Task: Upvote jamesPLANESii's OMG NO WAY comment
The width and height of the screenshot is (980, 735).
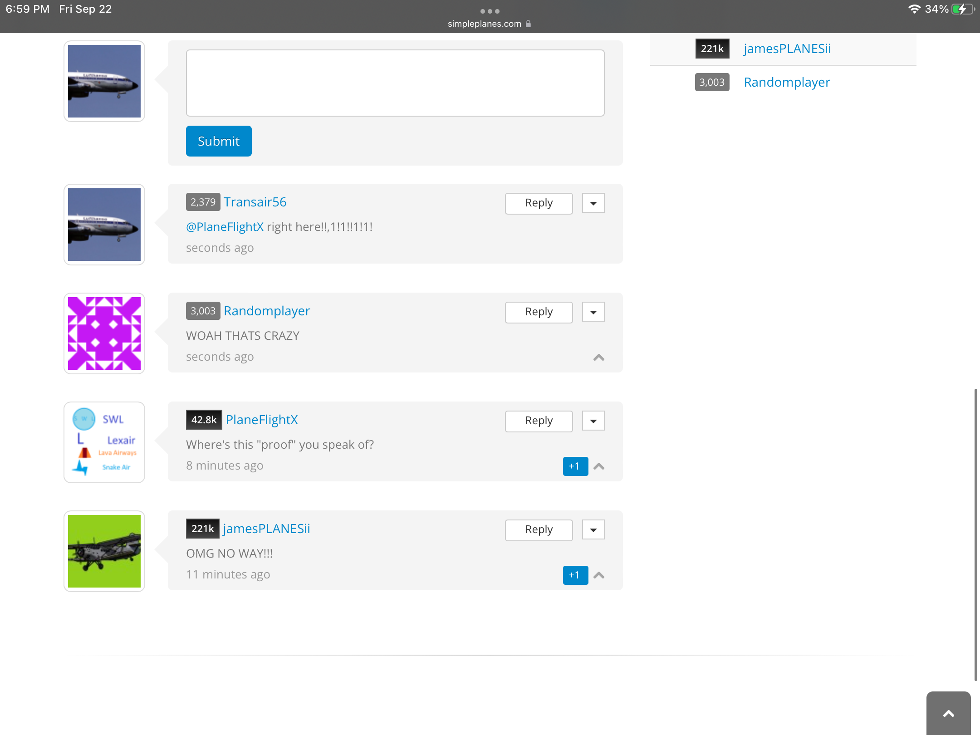Action: click(599, 575)
